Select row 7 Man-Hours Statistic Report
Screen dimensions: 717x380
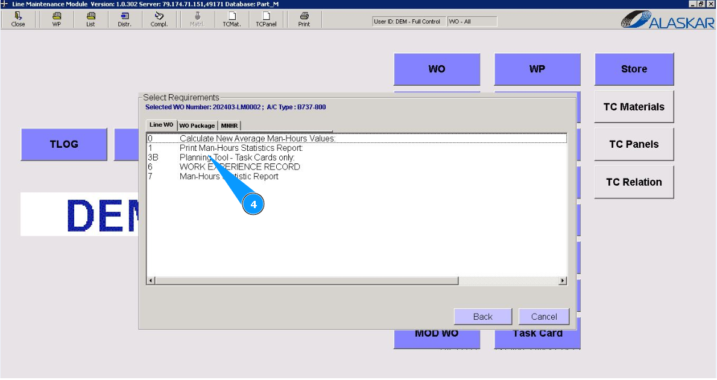[356, 177]
